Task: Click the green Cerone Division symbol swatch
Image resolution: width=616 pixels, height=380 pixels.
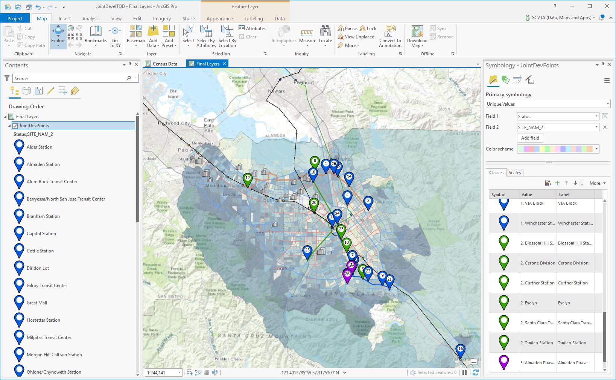Action: (504, 263)
